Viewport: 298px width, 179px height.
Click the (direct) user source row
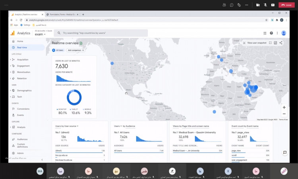click(80, 151)
